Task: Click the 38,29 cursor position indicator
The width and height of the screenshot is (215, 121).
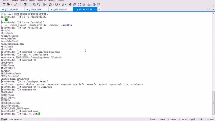Action: point(183,120)
